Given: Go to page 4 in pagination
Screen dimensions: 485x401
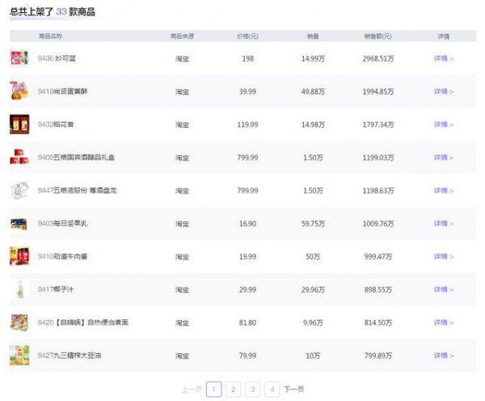Looking at the screenshot, I should [272, 389].
